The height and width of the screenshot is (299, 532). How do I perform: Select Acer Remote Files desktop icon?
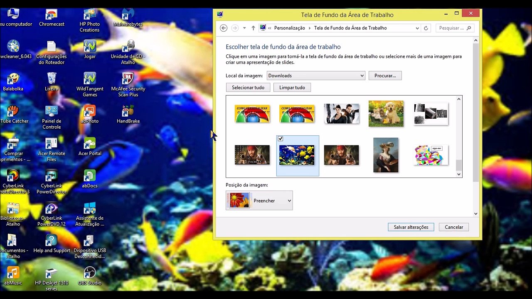(x=52, y=150)
